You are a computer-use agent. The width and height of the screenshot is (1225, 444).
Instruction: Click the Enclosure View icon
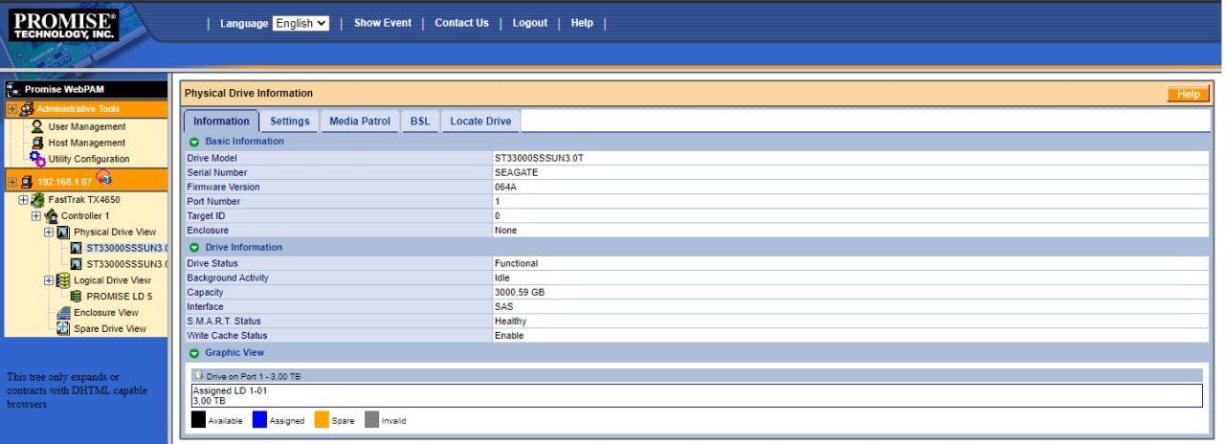63,313
